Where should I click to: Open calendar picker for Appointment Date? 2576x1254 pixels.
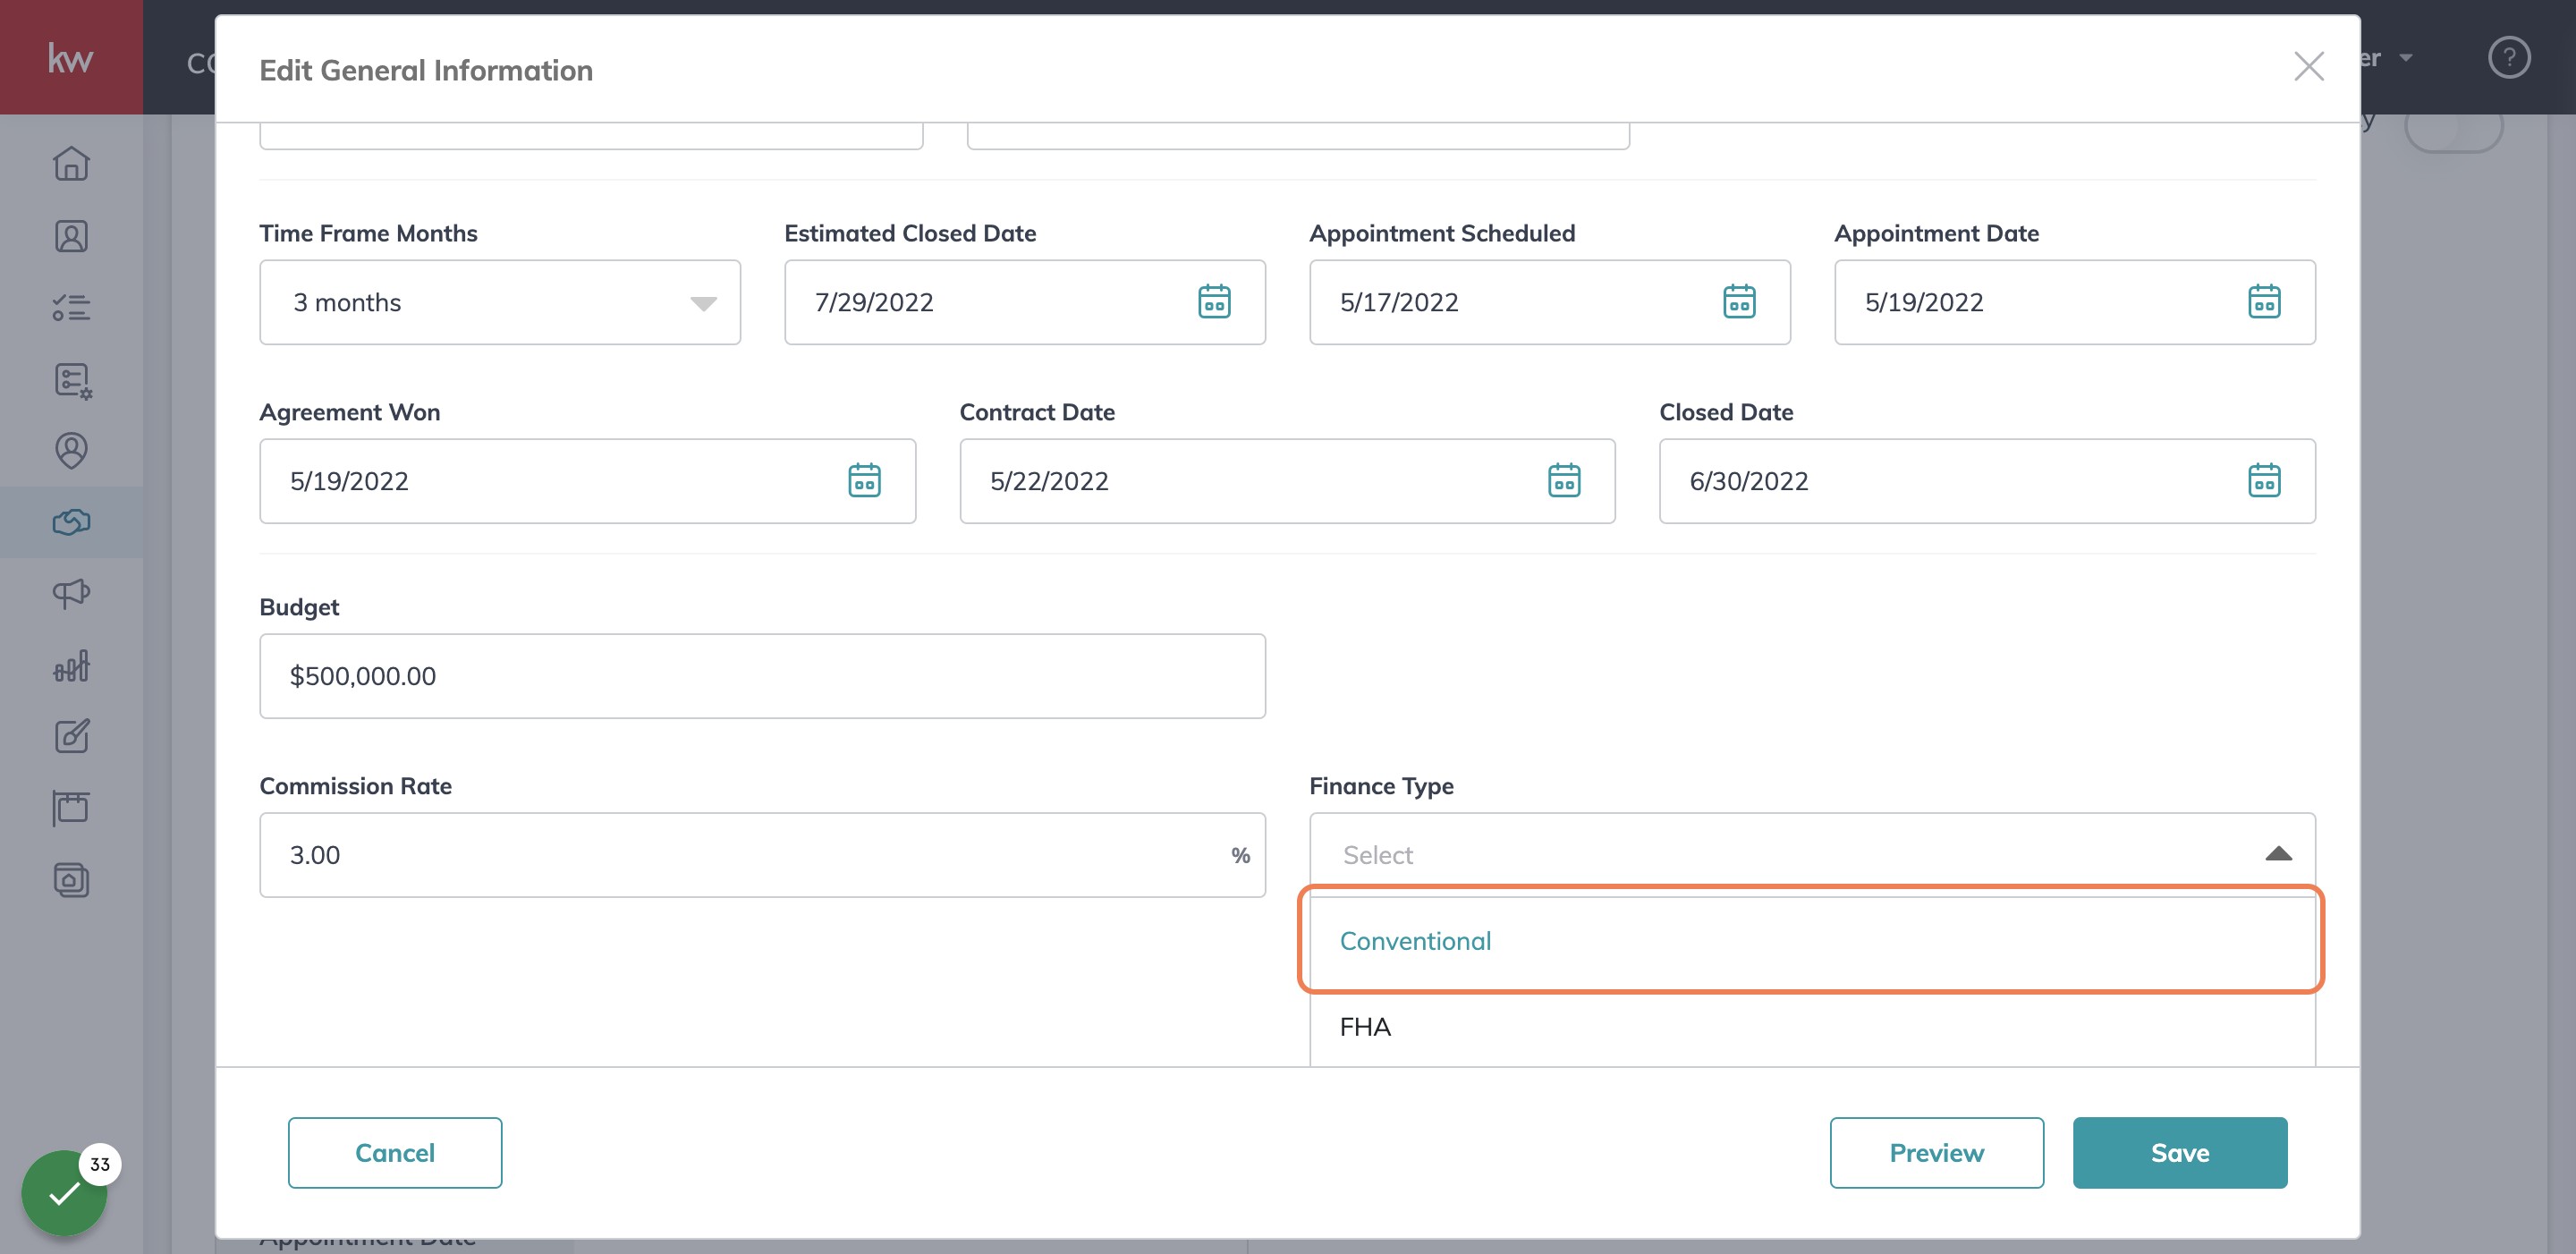tap(2264, 302)
